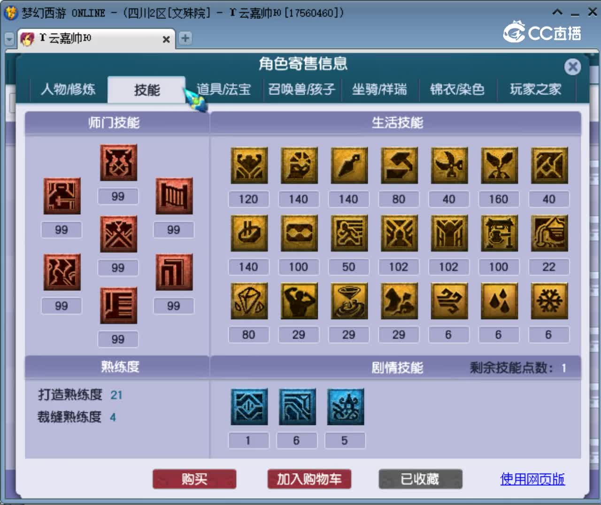This screenshot has height=505, width=601.
Task: Choose the red fence gate sect skill icon
Action: click(174, 196)
